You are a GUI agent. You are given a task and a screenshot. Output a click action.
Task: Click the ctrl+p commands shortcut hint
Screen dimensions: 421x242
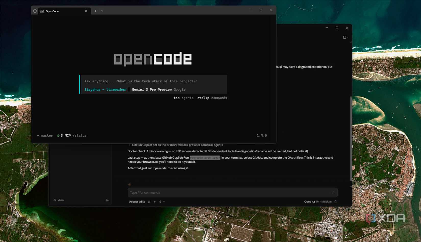[212, 98]
